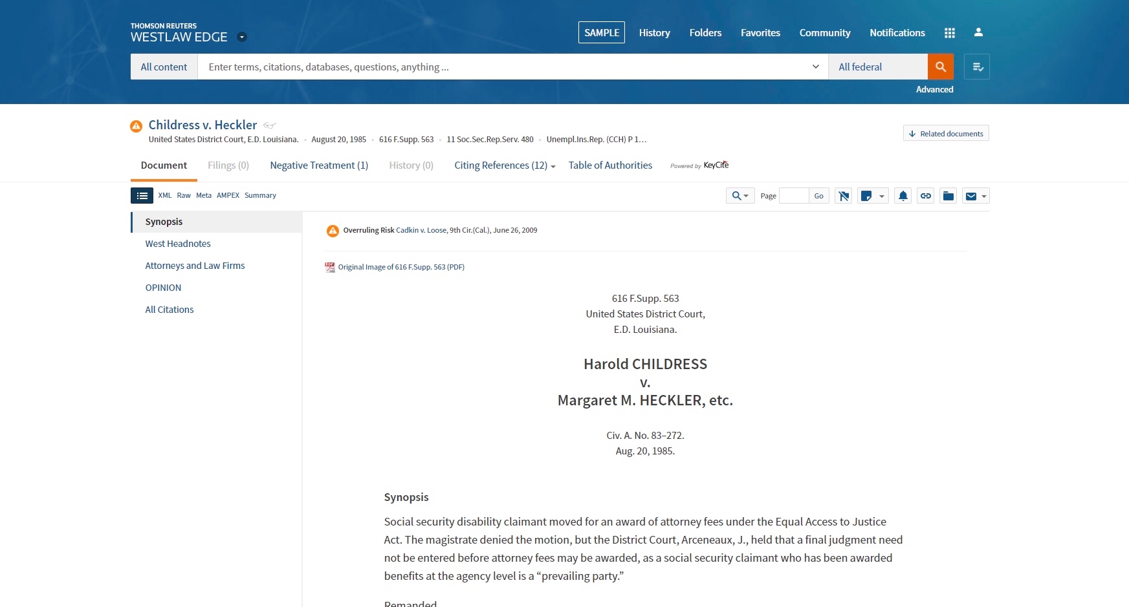Open the Citing References (12) tab
Image resolution: width=1129 pixels, height=607 pixels.
coord(501,165)
